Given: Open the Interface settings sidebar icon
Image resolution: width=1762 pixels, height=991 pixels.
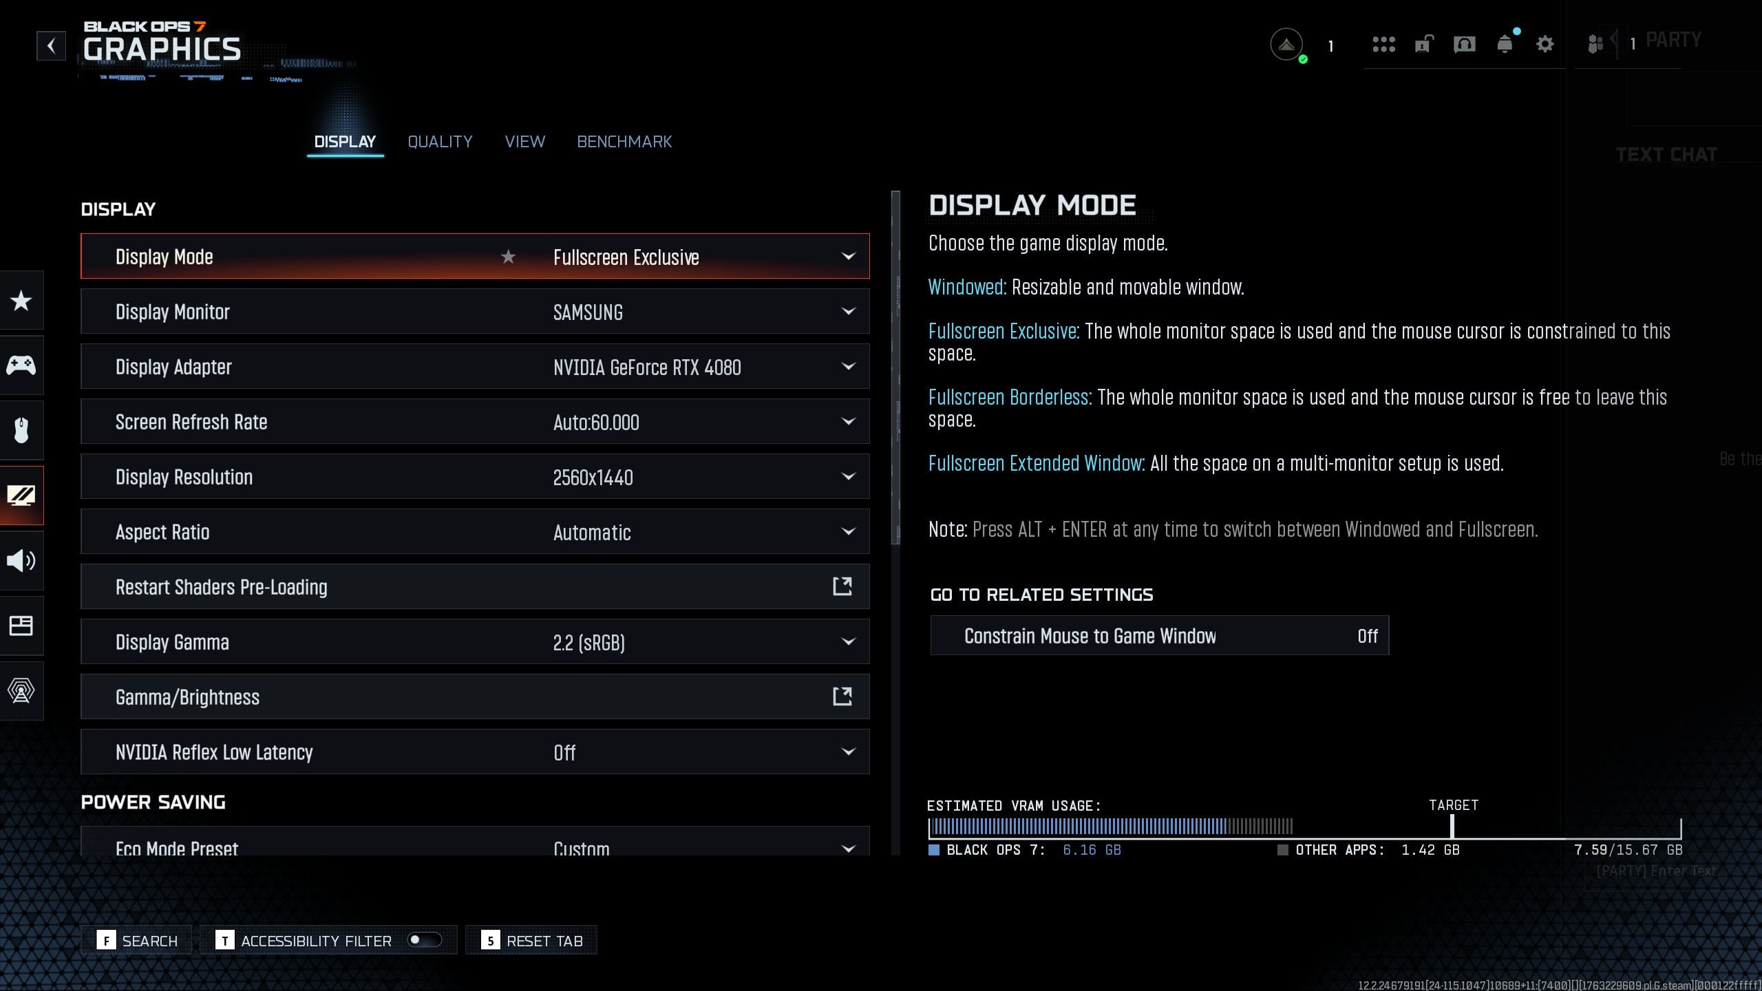Looking at the screenshot, I should (21, 626).
